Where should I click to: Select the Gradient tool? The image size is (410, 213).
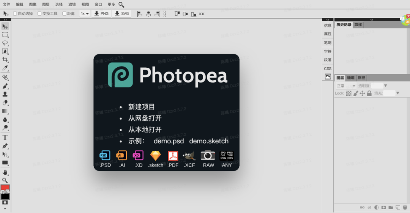click(x=5, y=111)
